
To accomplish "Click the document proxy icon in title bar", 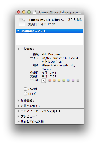I will (x=34, y=12).
